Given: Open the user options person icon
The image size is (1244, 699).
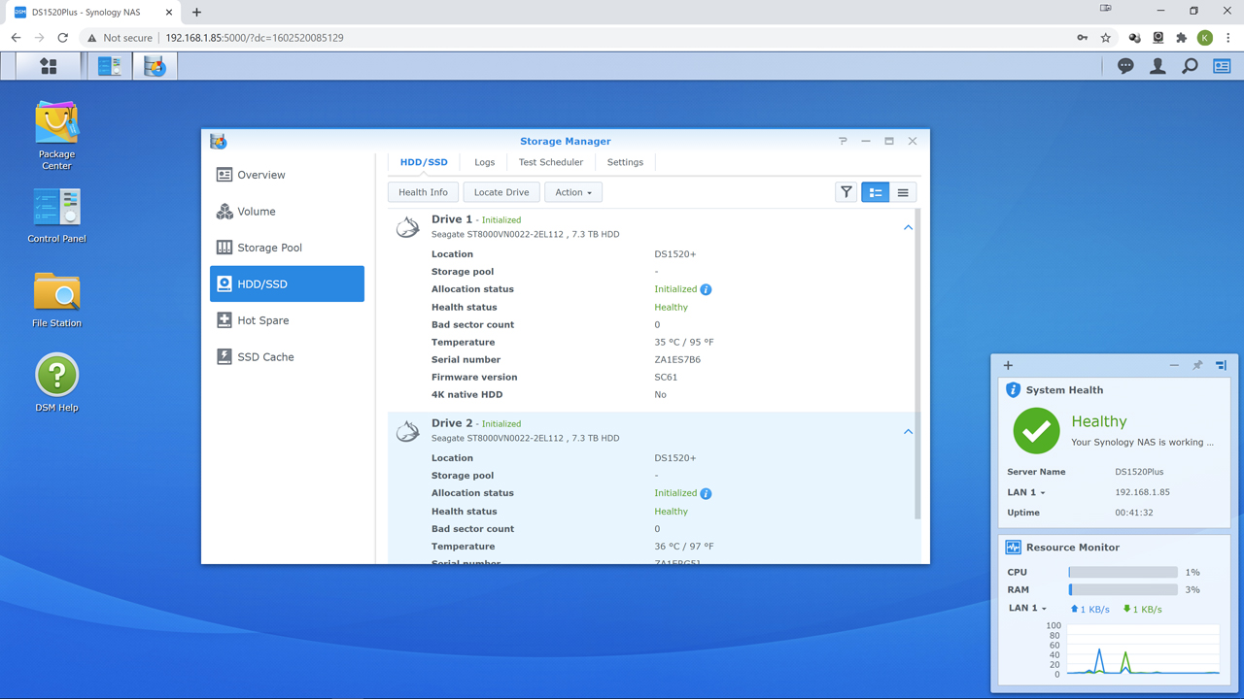Looking at the screenshot, I should coord(1158,66).
